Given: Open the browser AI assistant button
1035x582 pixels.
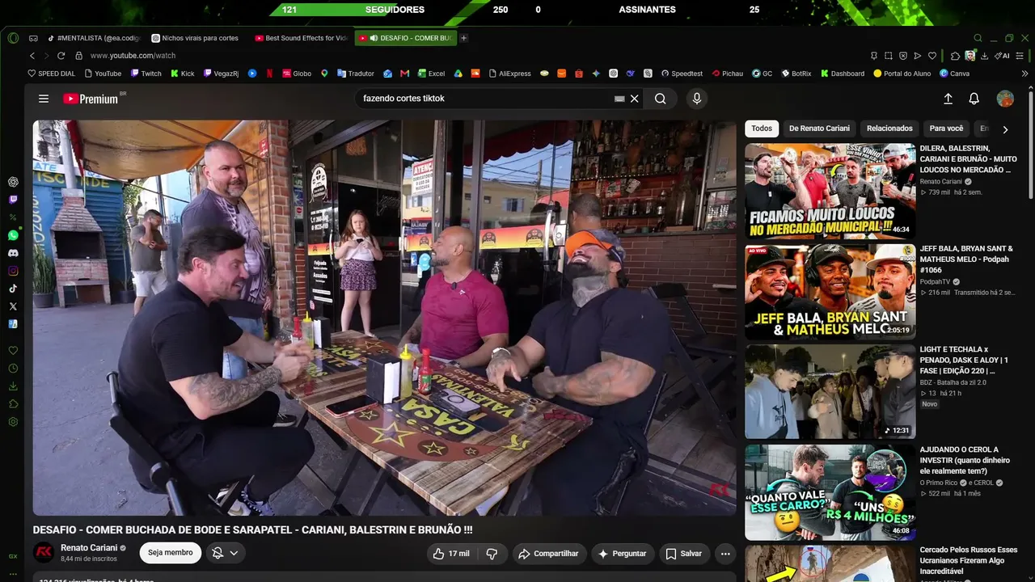Looking at the screenshot, I should click(x=1003, y=56).
